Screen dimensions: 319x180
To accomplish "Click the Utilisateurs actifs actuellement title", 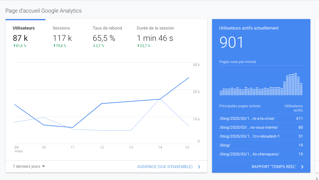I will pyautogui.click(x=249, y=28).
